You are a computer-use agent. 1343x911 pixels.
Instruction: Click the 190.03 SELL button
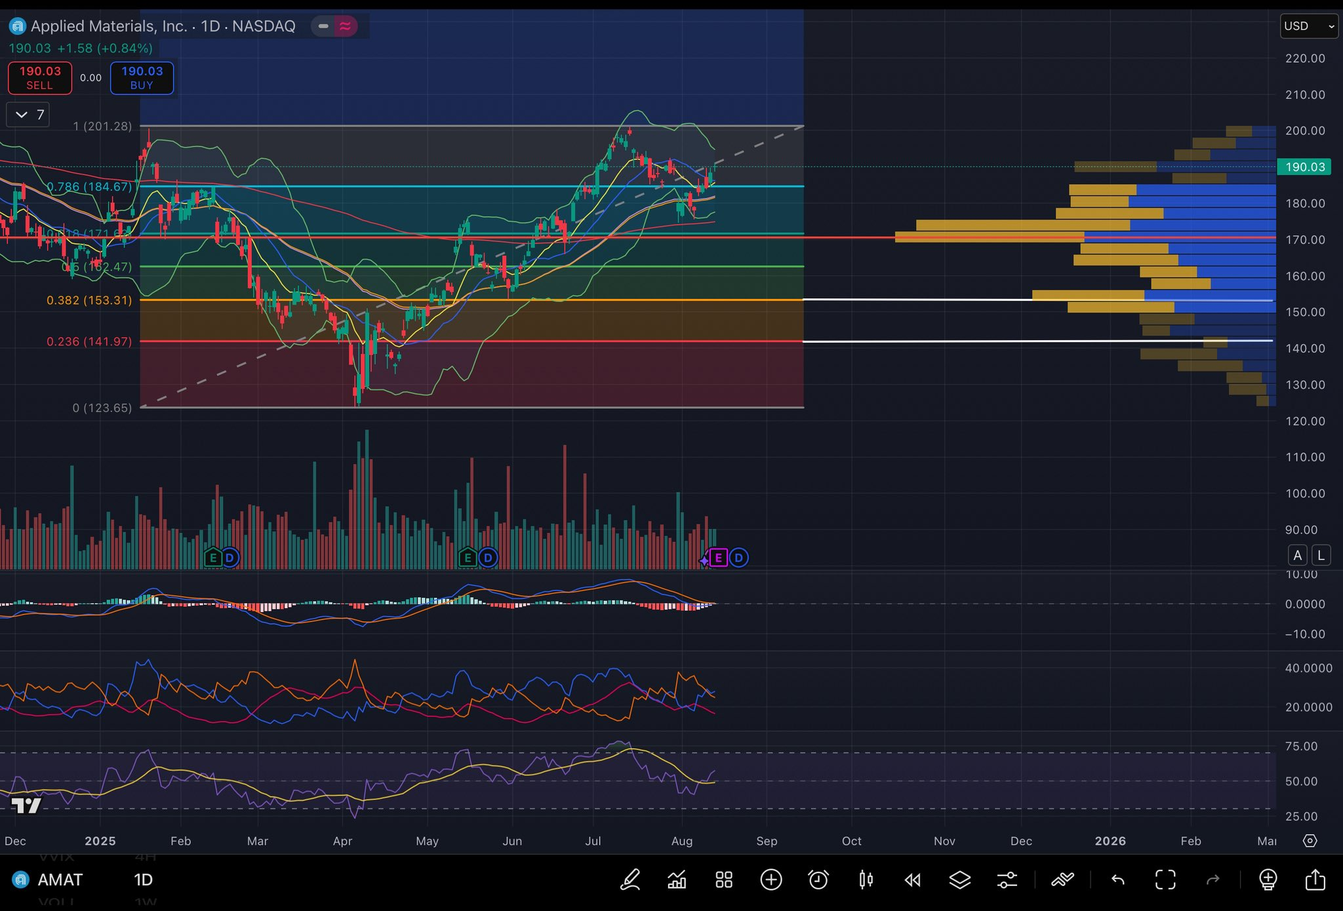pos(40,78)
